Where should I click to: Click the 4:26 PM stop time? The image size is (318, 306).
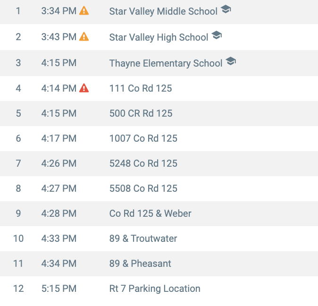[59, 163]
